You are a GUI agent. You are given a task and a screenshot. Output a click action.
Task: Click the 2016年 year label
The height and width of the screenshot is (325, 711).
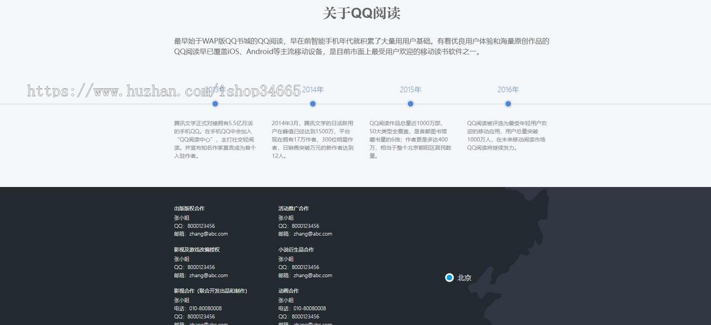(x=508, y=90)
